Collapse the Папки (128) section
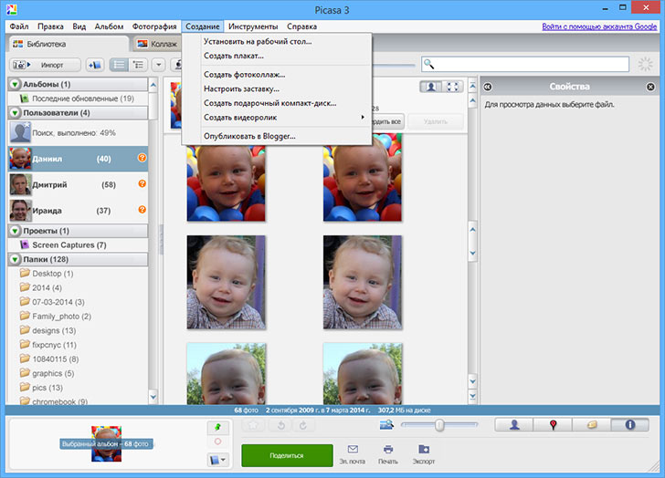This screenshot has width=665, height=478. (x=15, y=259)
